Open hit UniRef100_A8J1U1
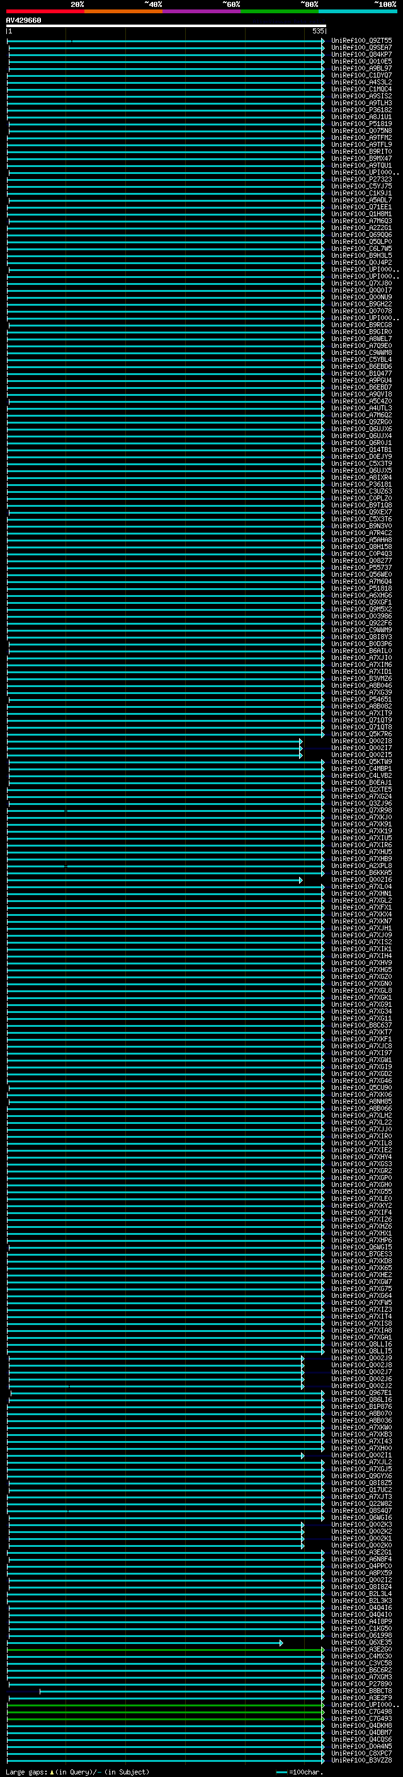Screen dimensions: 403x1777 [361, 117]
